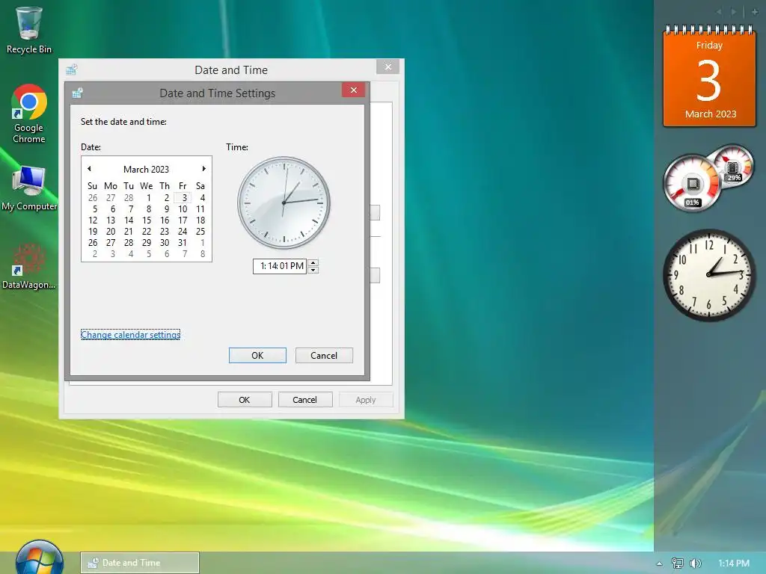
Task: Open the Change calendar settings link
Action: click(x=130, y=335)
